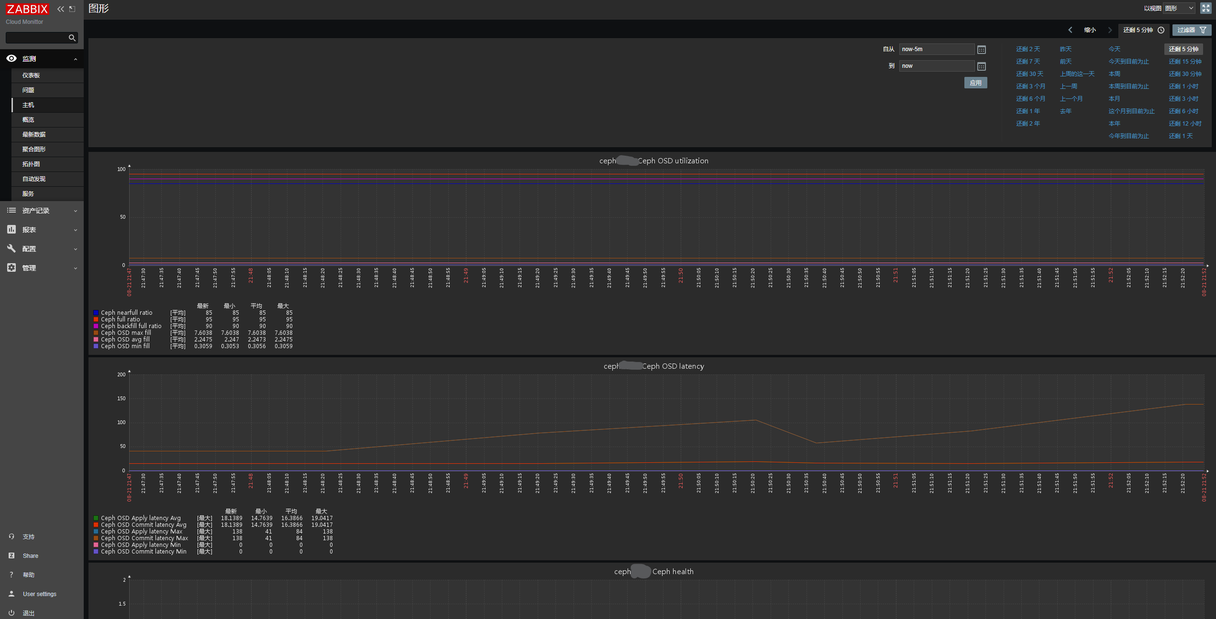Open 仪表板 in the monitoring menu
This screenshot has height=619, width=1216.
[47, 75]
